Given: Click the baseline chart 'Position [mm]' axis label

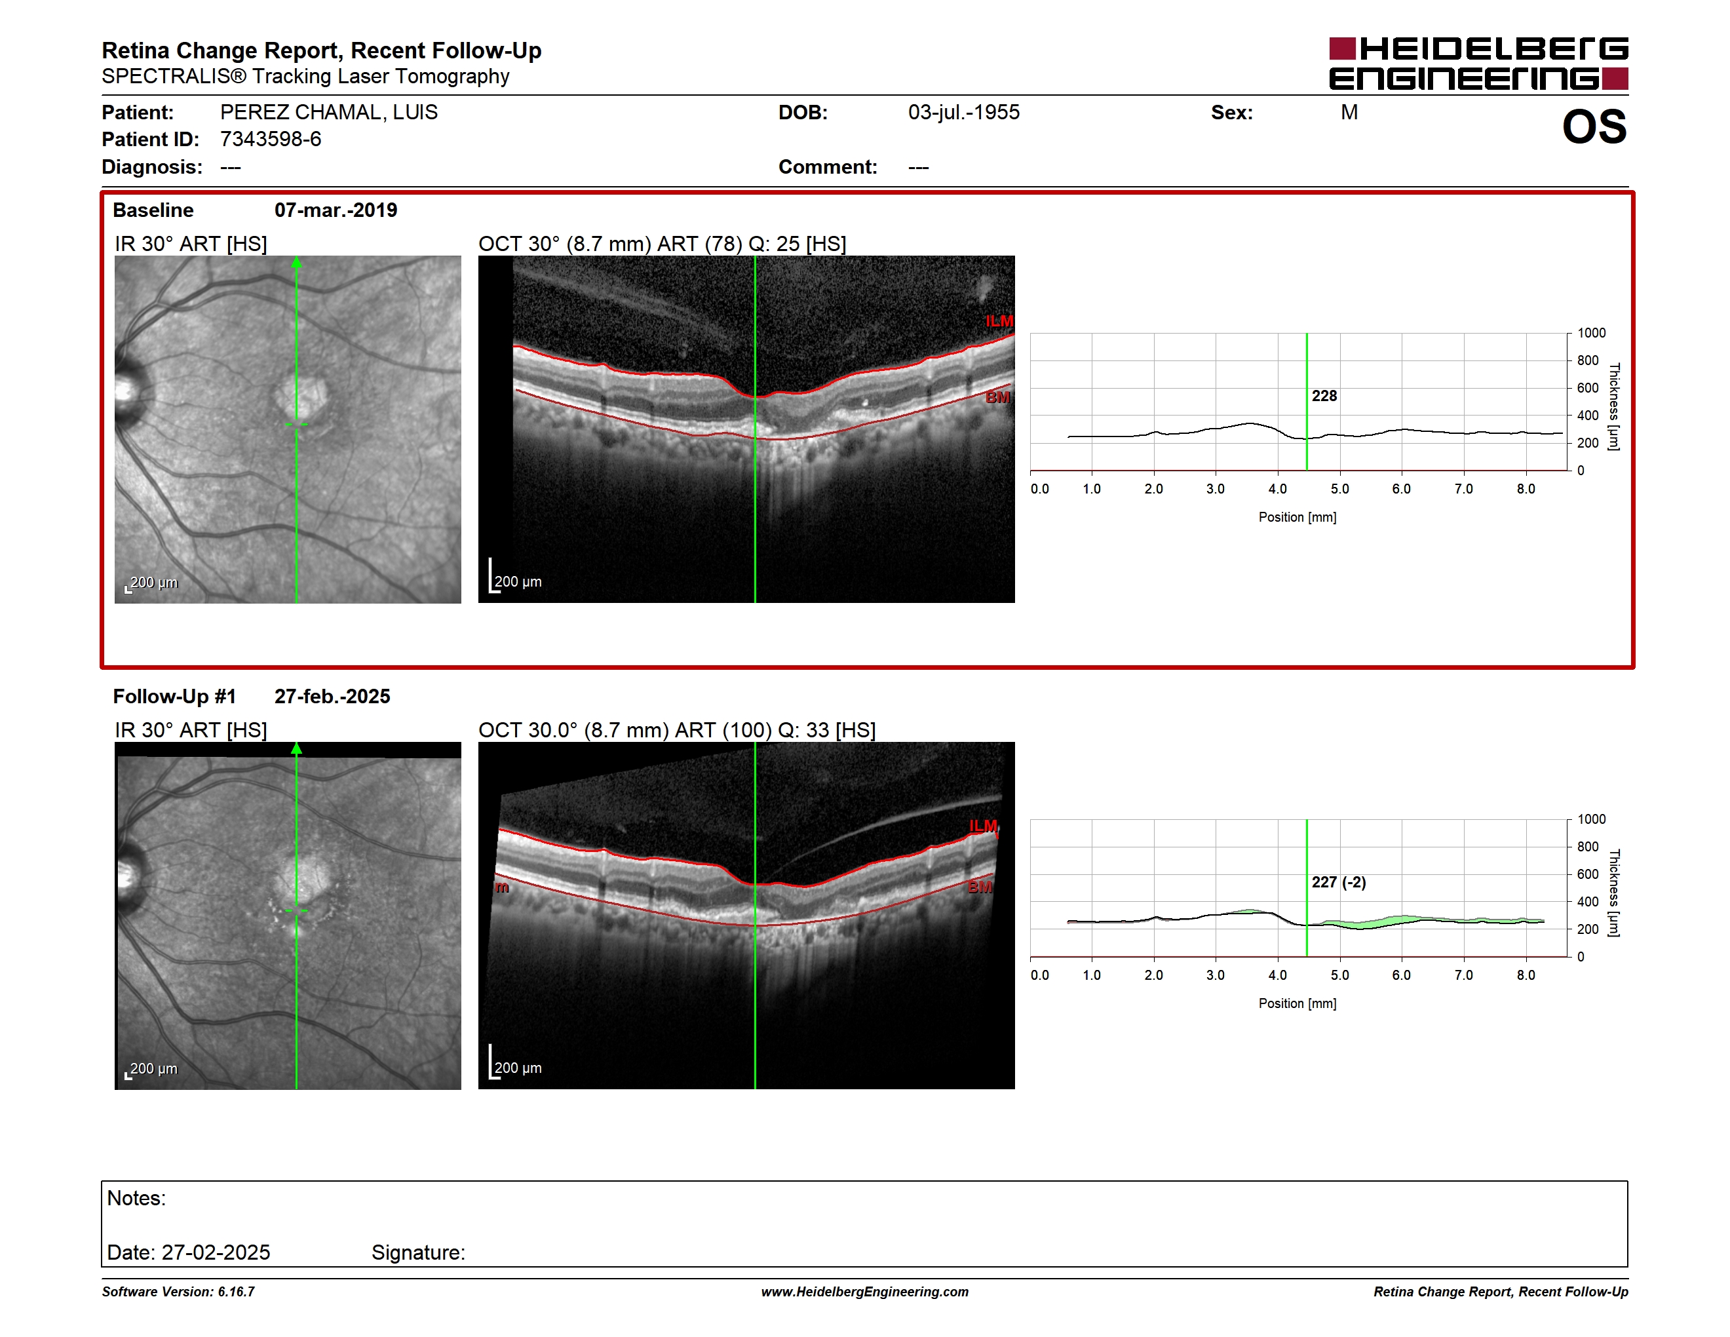Looking at the screenshot, I should click(x=1297, y=517).
